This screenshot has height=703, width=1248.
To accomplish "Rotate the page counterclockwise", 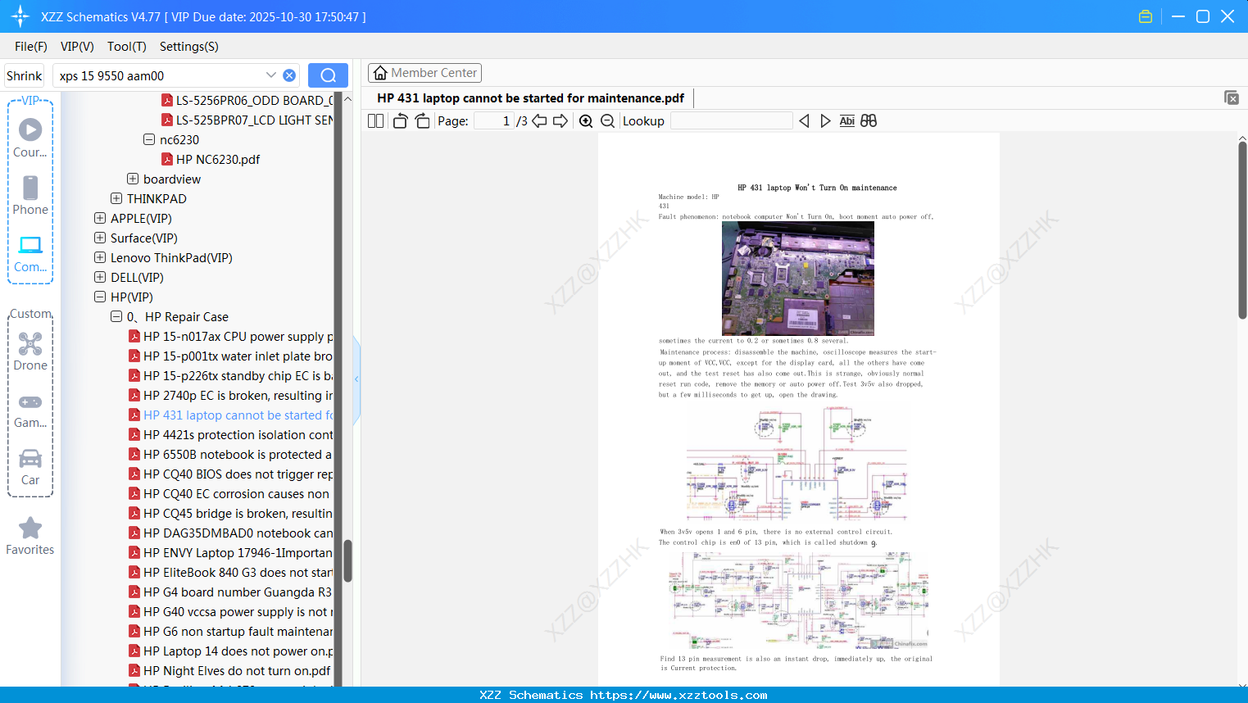I will coord(400,121).
